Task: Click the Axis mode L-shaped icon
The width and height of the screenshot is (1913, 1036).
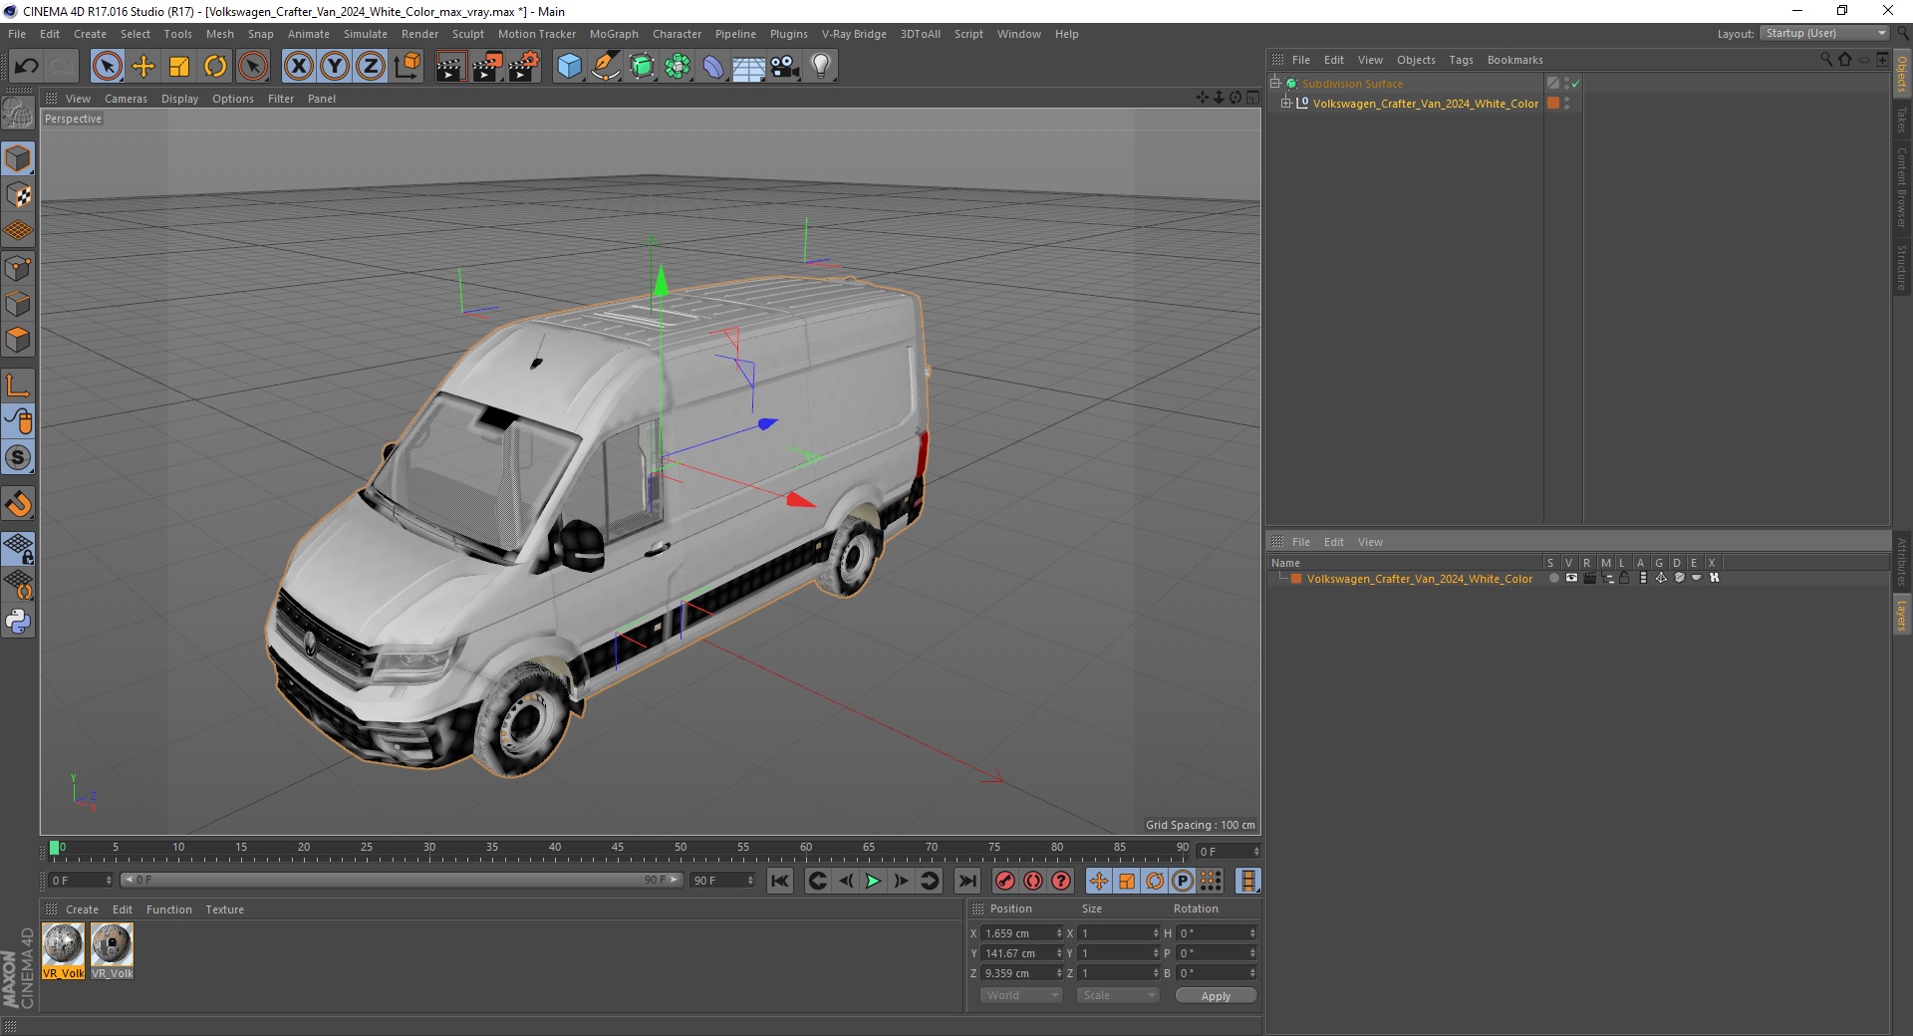Action: pyautogui.click(x=18, y=386)
